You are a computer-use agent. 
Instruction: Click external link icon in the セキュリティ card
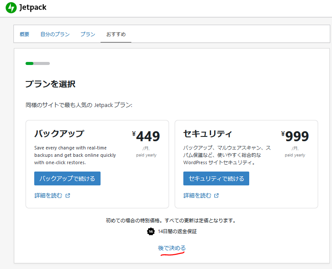coord(216,195)
